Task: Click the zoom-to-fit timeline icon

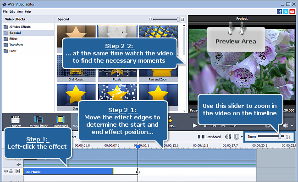Action: [288, 137]
